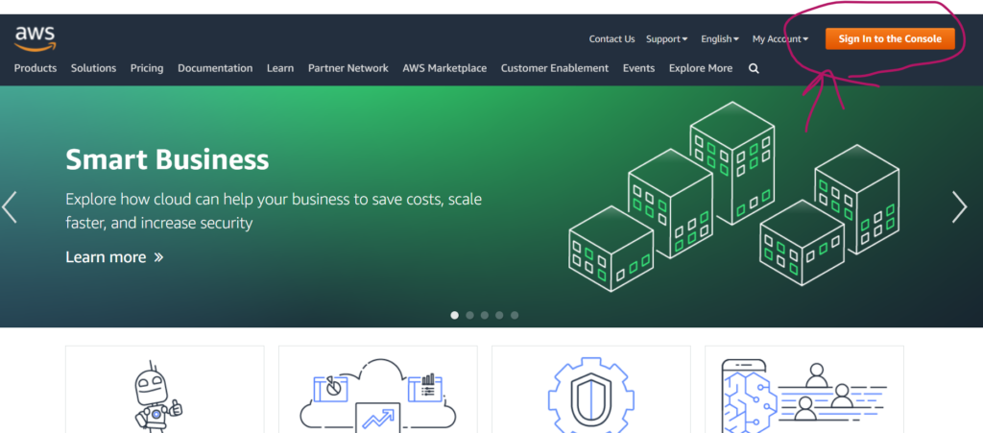Viewport: 983px width, 433px height.
Task: Open the Learn menu
Action: [280, 68]
